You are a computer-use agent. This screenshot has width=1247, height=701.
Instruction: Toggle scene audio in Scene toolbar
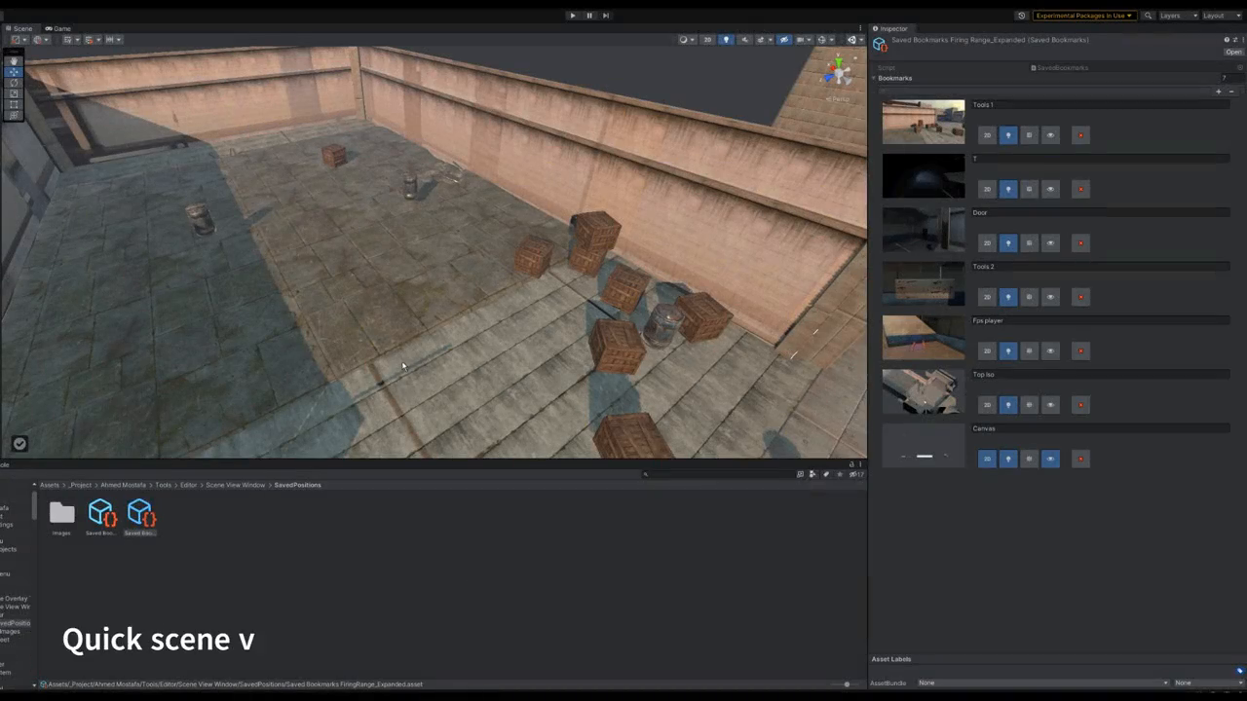745,40
